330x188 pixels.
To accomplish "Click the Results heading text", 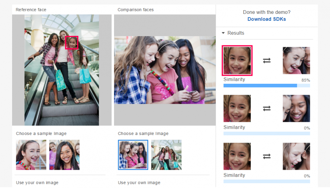I will [x=236, y=33].
